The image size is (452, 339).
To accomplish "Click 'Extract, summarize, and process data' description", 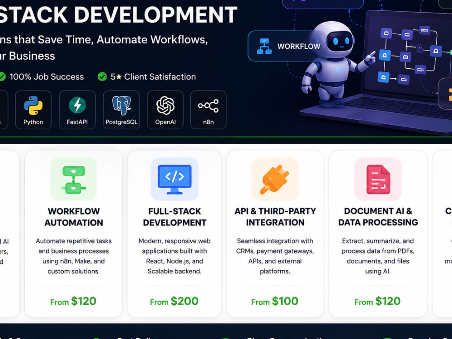I will coord(378,256).
